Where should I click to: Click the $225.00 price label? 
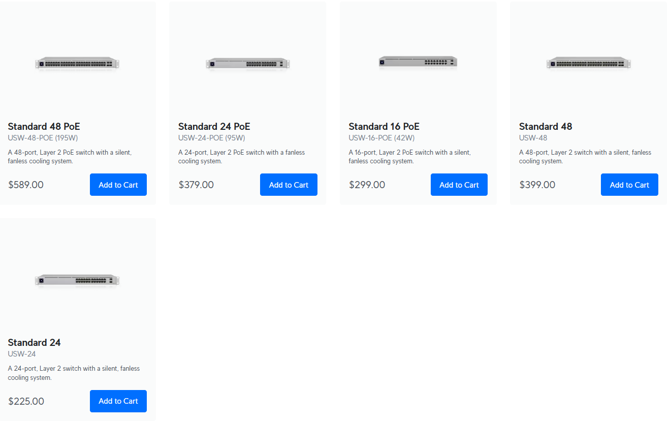point(26,401)
